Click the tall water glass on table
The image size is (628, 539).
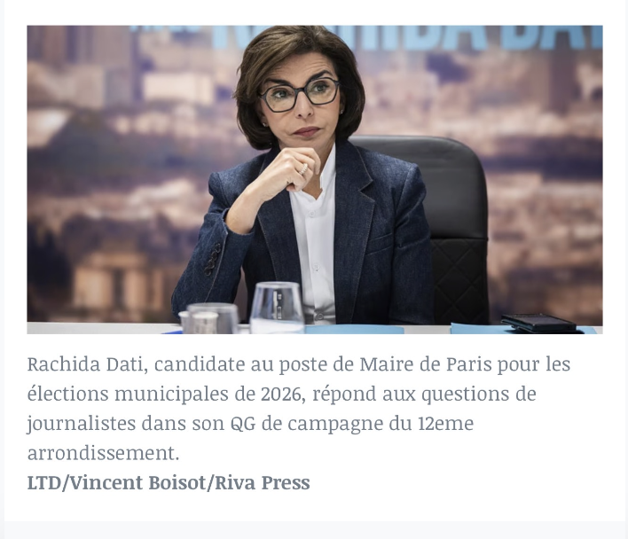(x=277, y=308)
